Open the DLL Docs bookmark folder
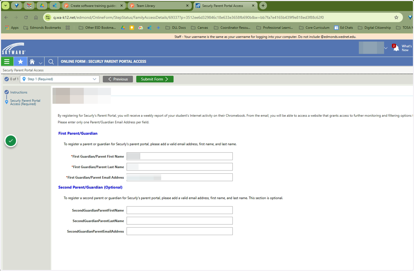This screenshot has width=414, height=271. [176, 28]
